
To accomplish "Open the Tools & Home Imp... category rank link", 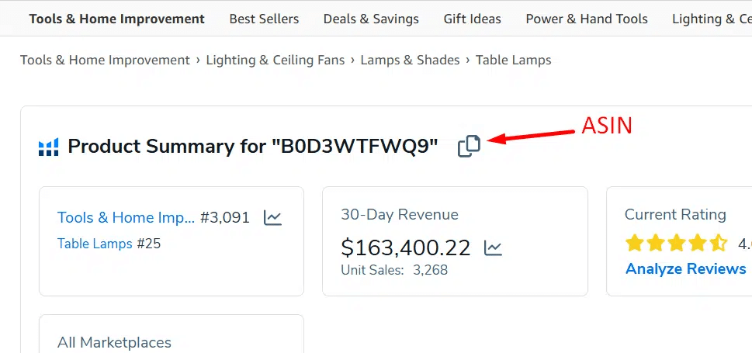I will tap(126, 218).
